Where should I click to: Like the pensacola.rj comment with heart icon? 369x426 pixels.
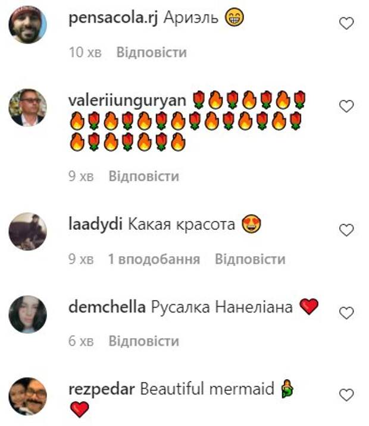point(346,23)
